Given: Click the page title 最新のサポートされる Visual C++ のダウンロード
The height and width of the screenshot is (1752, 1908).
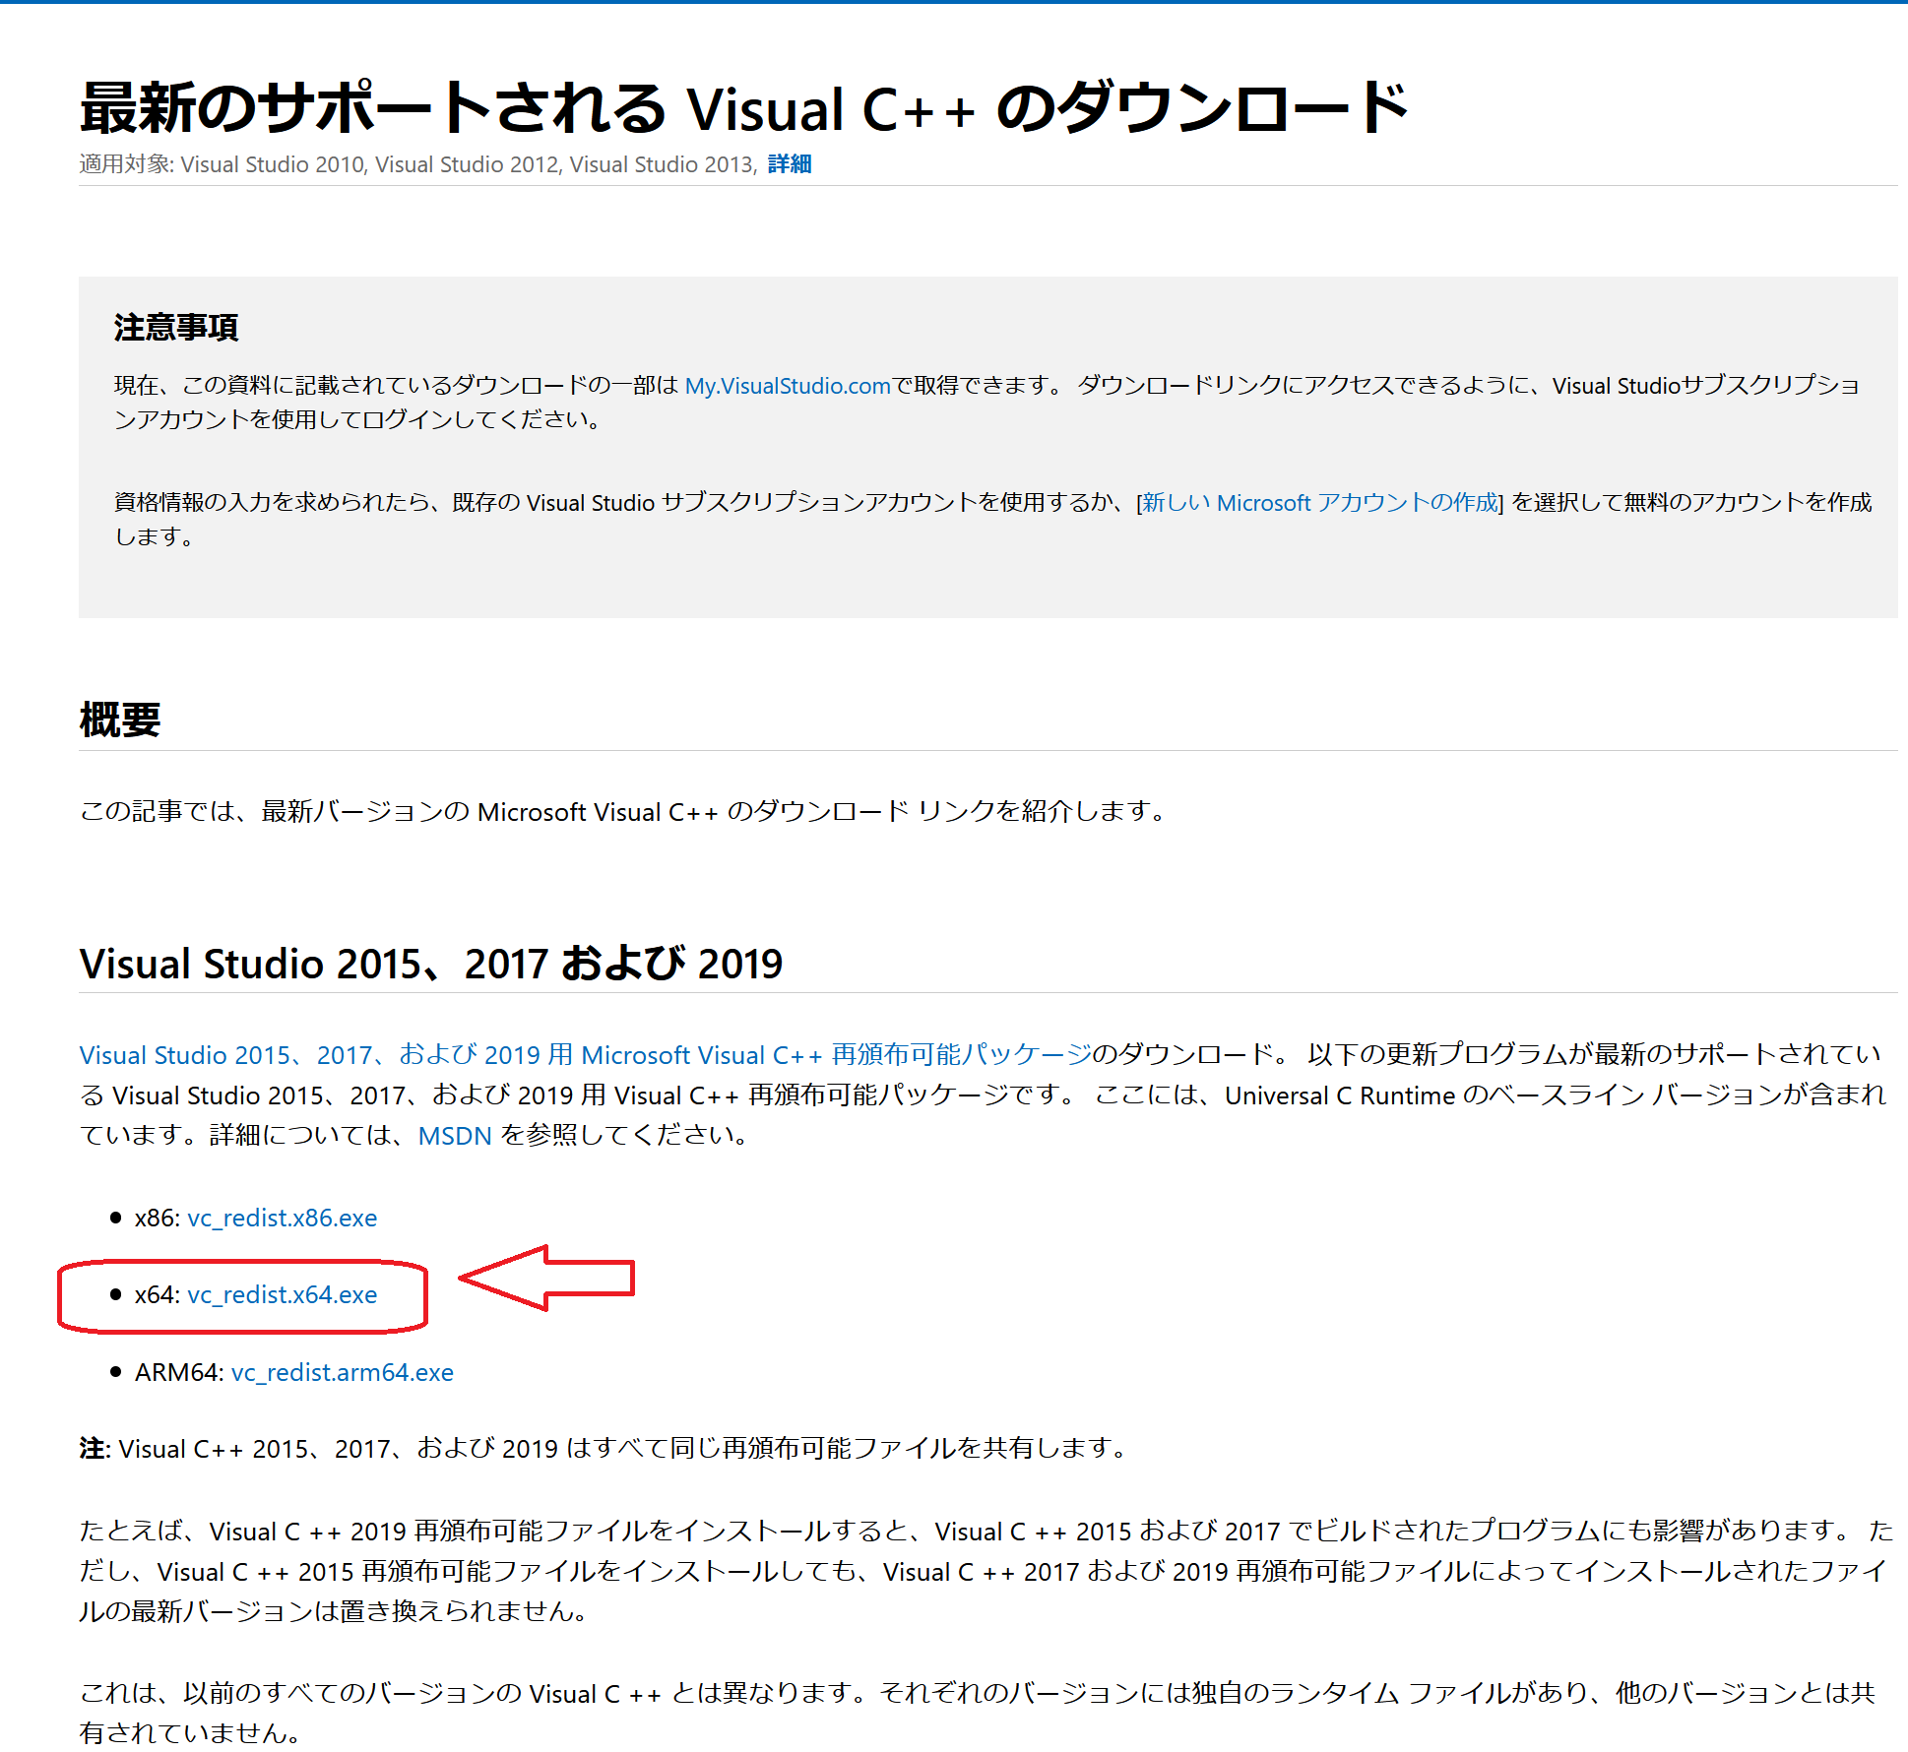Looking at the screenshot, I should tap(744, 106).
